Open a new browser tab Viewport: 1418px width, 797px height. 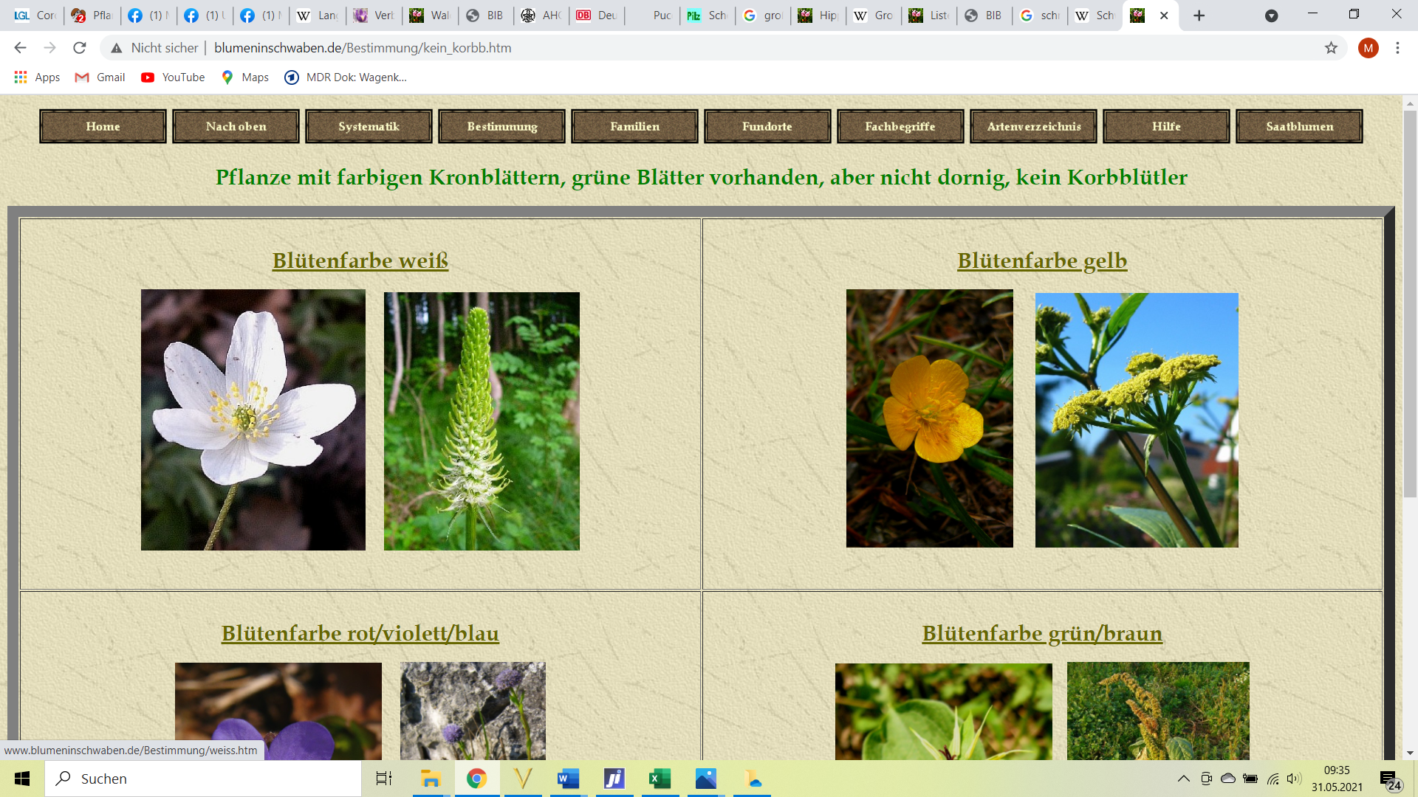pos(1199,15)
